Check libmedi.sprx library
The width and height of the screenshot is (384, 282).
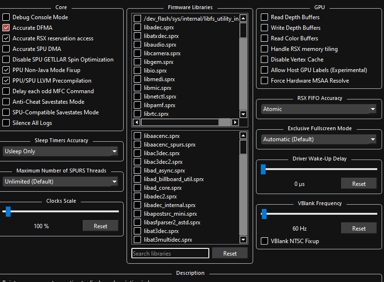pyautogui.click(x=138, y=79)
